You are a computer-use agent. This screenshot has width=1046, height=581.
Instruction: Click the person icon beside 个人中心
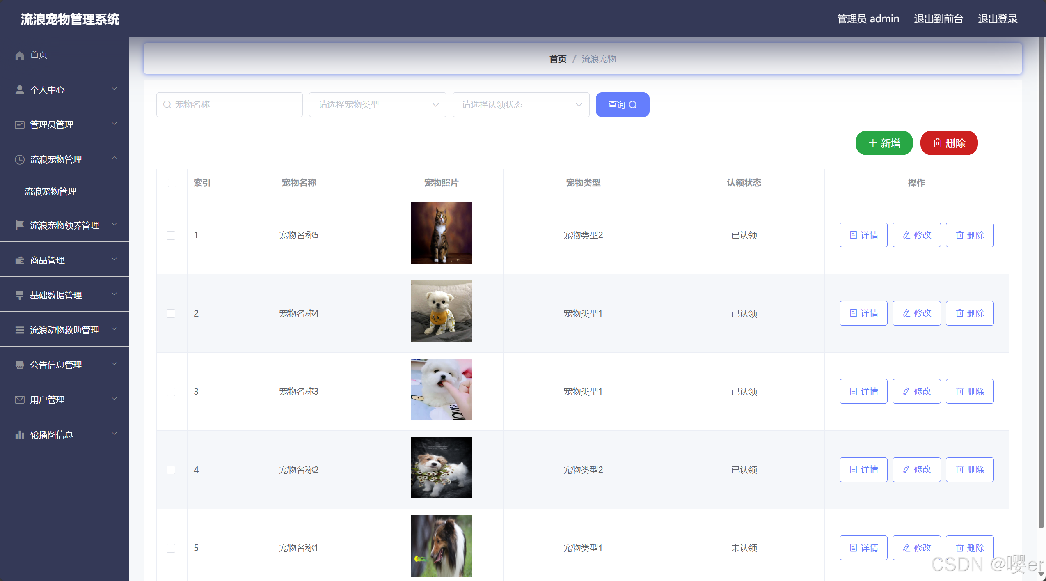pyautogui.click(x=20, y=90)
